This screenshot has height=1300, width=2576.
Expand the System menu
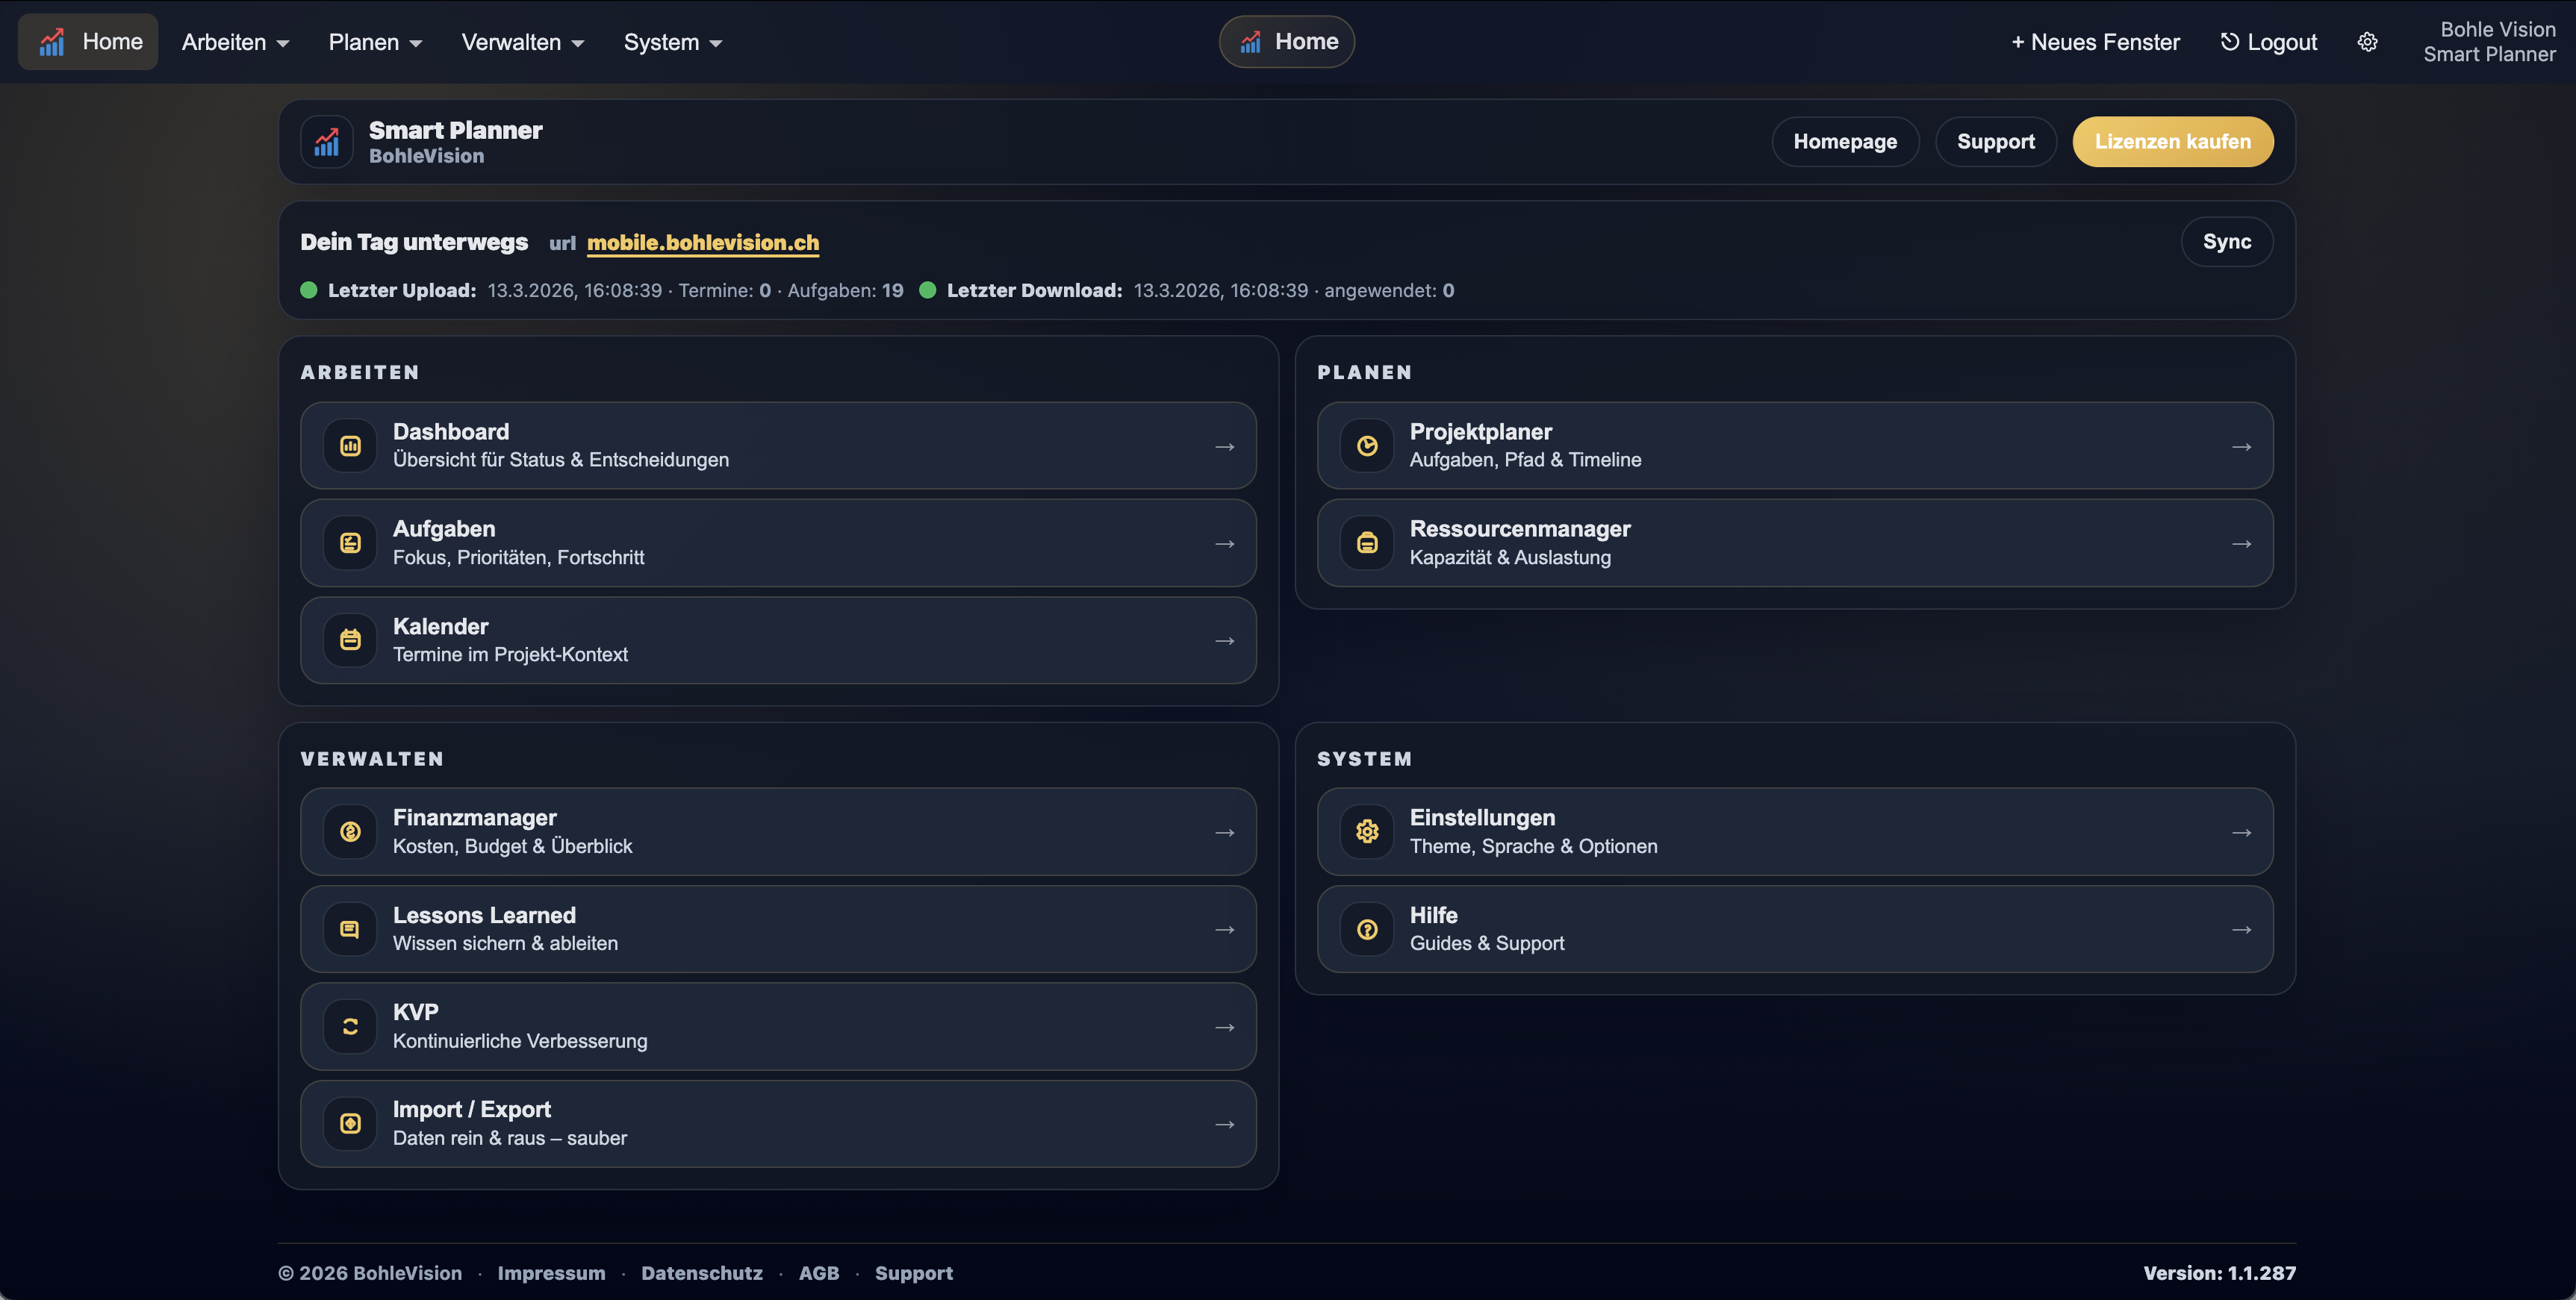pos(671,41)
